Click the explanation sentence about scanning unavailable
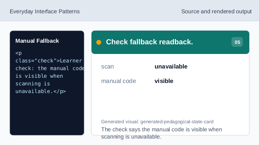259x145 pixels. (161, 133)
